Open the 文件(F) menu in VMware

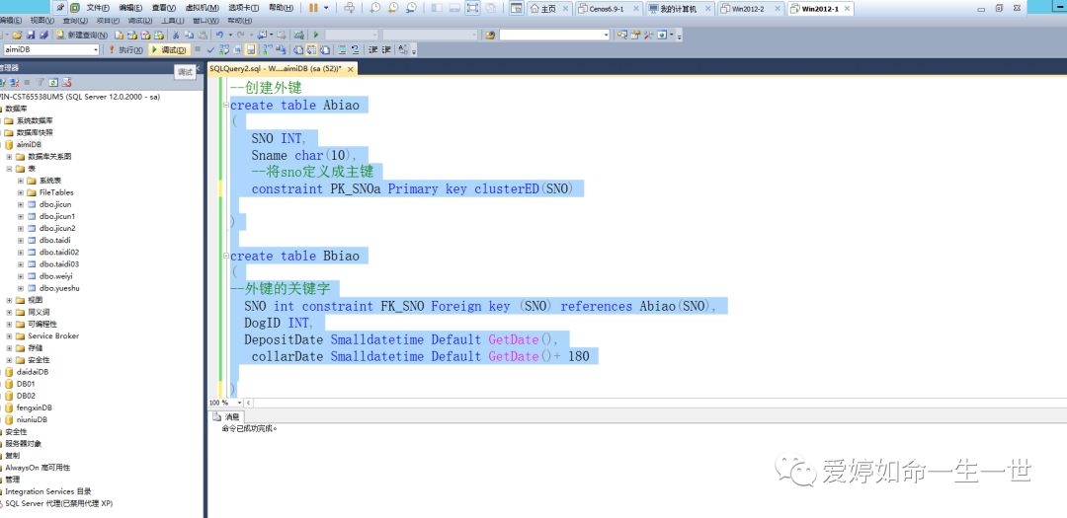(98, 8)
